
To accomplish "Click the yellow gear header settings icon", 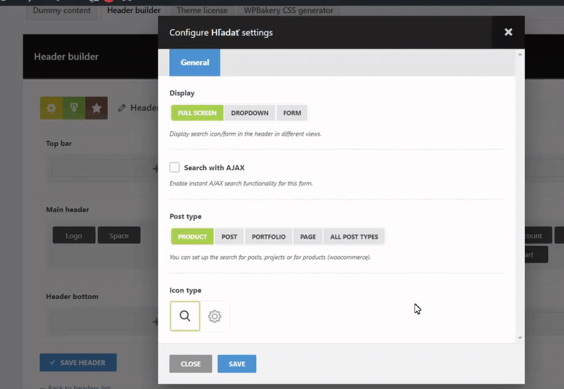I will (51, 108).
